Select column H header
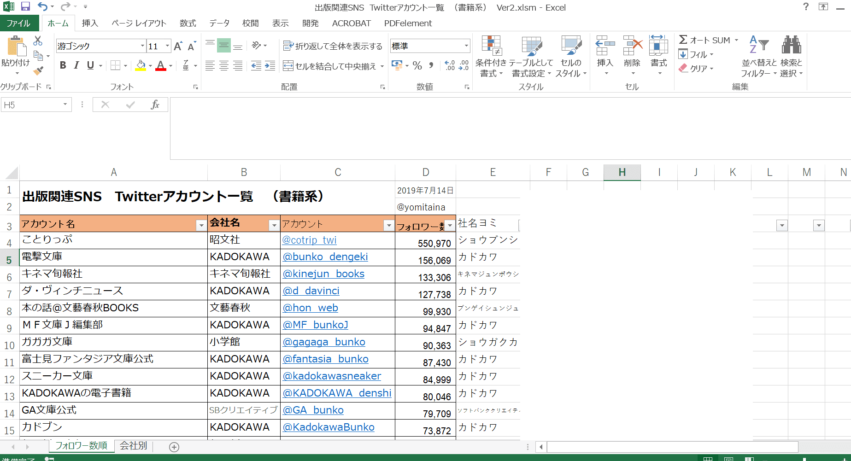The image size is (851, 461). click(622, 172)
